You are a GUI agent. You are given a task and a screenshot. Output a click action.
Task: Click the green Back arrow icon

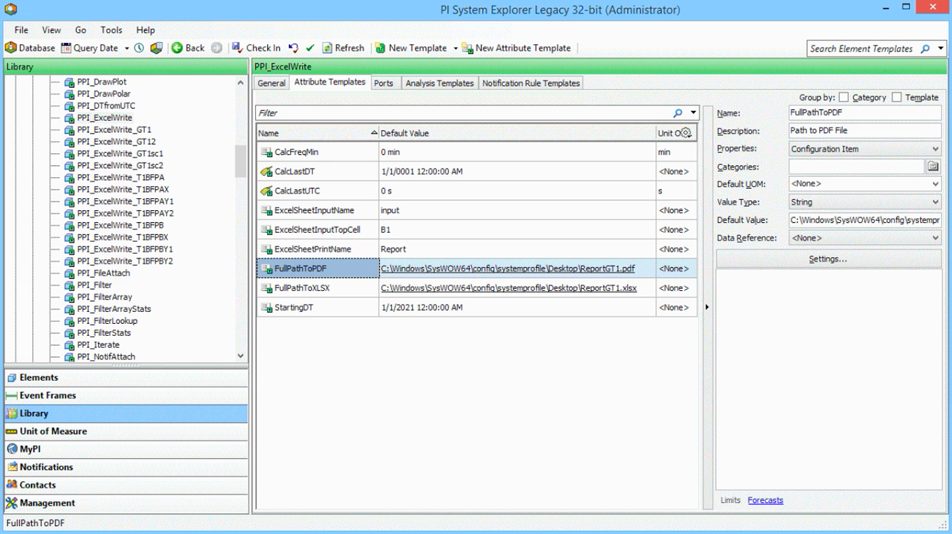coord(177,48)
